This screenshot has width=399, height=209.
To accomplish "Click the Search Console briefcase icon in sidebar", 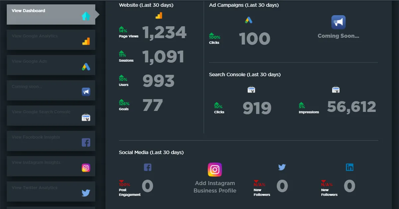I will pos(86,117).
